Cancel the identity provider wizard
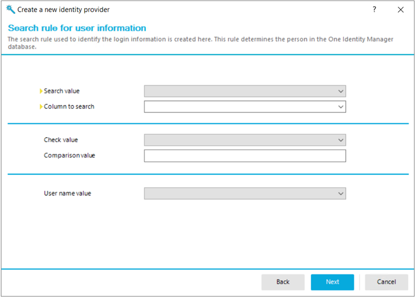The width and height of the screenshot is (415, 297). [x=386, y=282]
